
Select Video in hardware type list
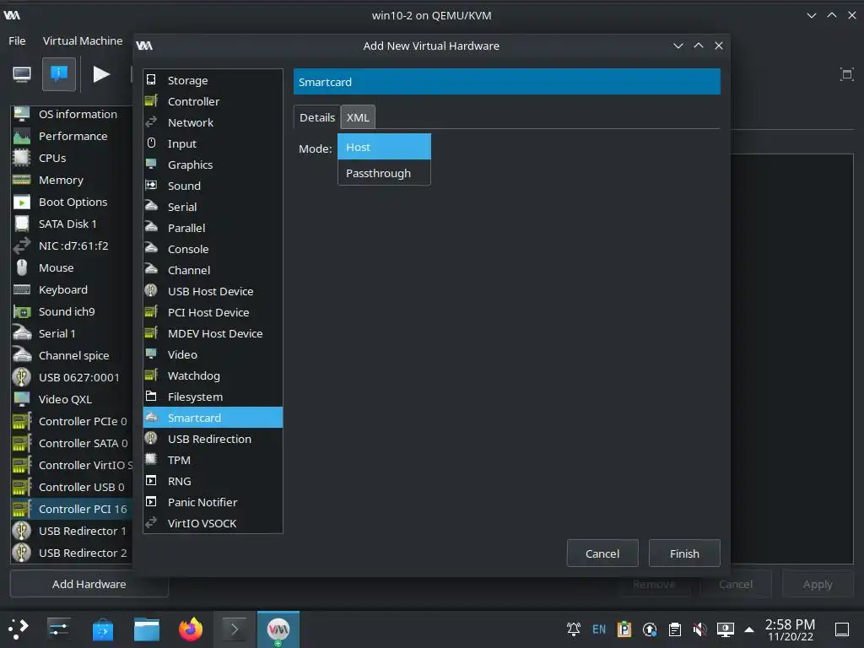[x=213, y=354]
